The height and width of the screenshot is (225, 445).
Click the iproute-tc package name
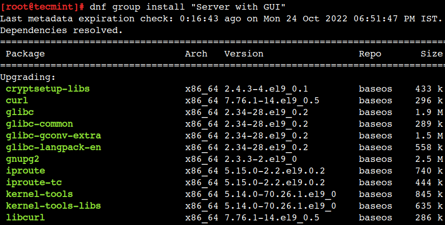point(34,182)
